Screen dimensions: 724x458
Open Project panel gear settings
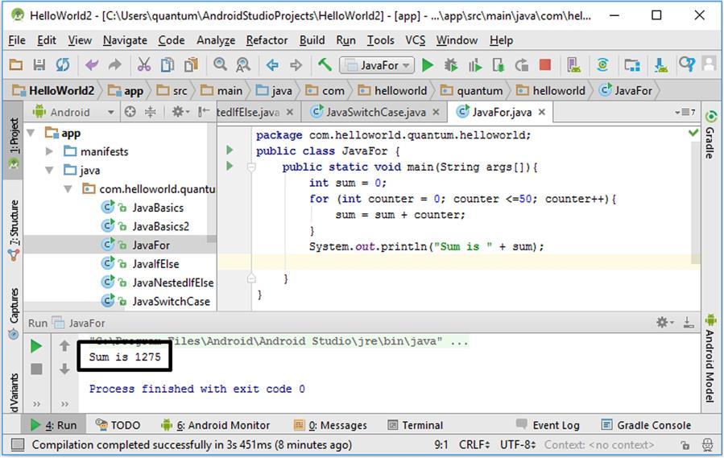pos(180,112)
